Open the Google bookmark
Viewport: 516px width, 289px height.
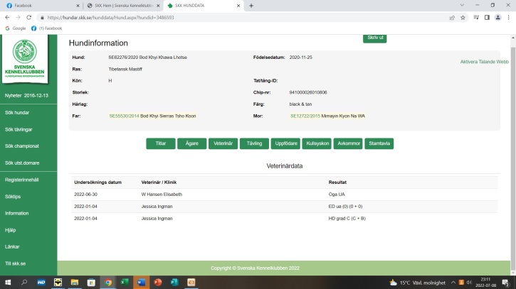tap(16, 28)
